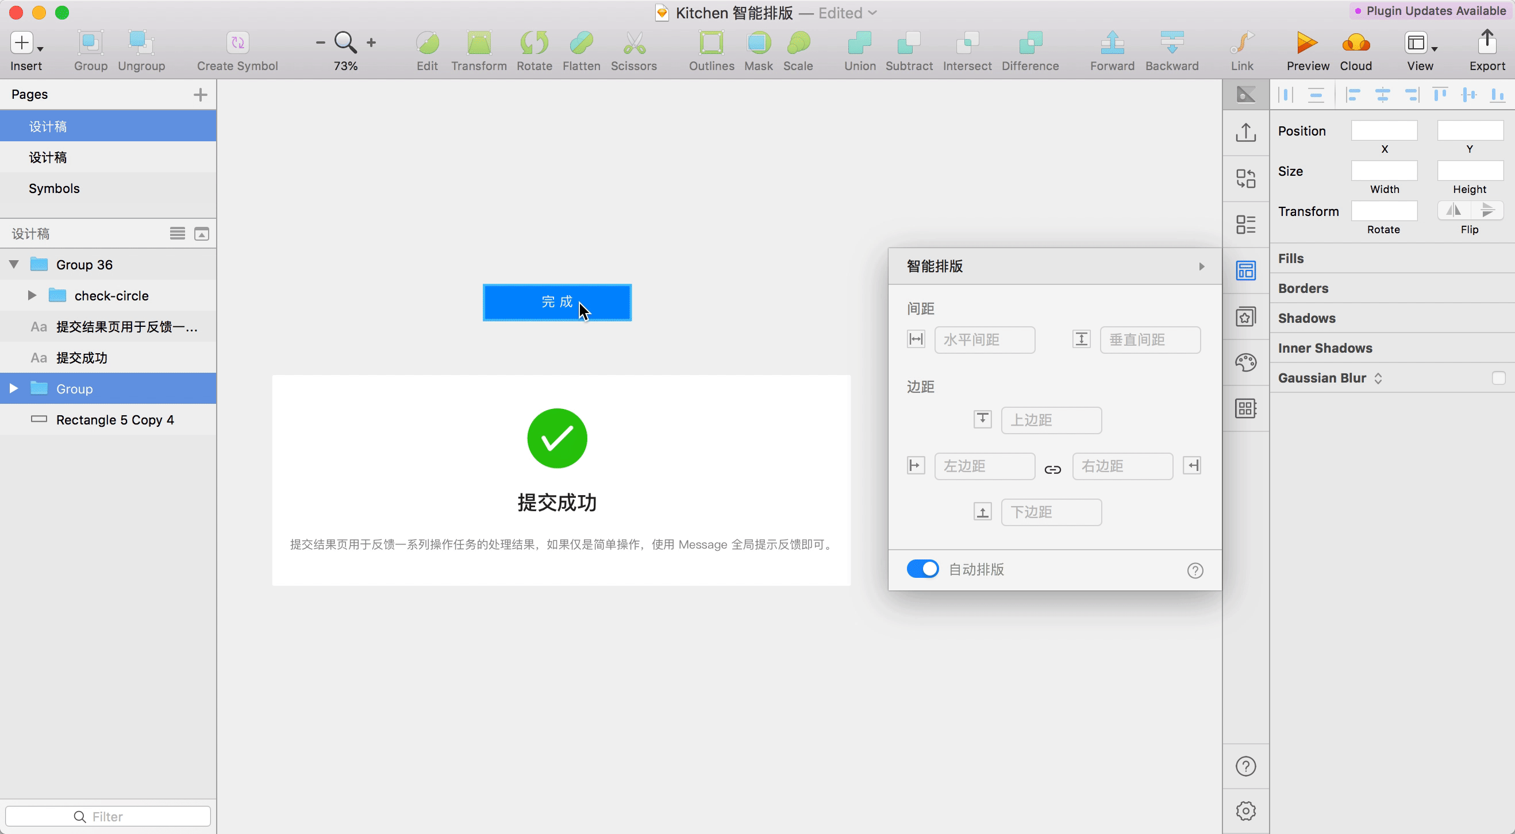Click the Subtract boolean icon

pyautogui.click(x=909, y=43)
